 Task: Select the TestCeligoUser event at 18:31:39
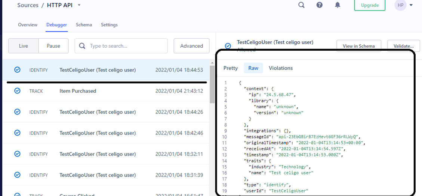click(x=106, y=175)
